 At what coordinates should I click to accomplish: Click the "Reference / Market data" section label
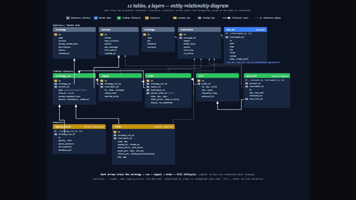tap(66, 25)
